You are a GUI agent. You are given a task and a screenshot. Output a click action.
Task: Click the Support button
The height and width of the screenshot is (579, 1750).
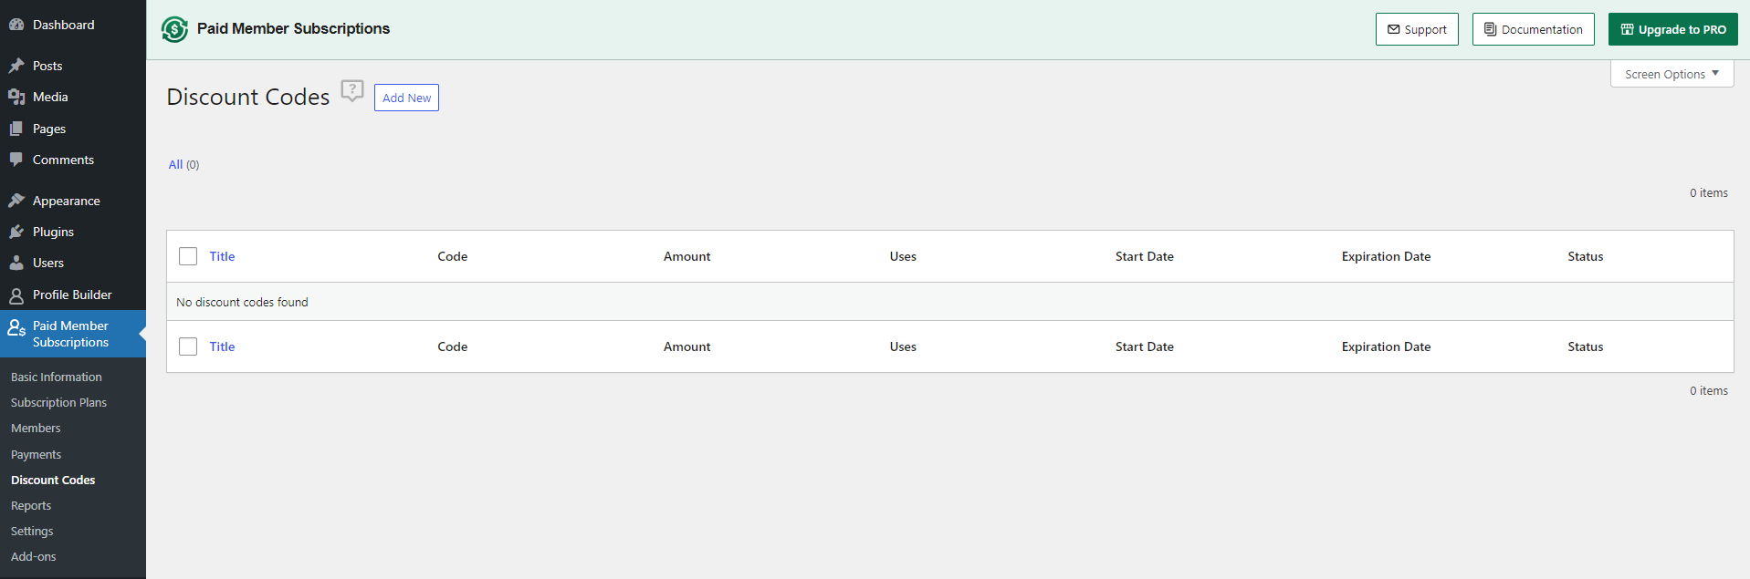tap(1417, 29)
